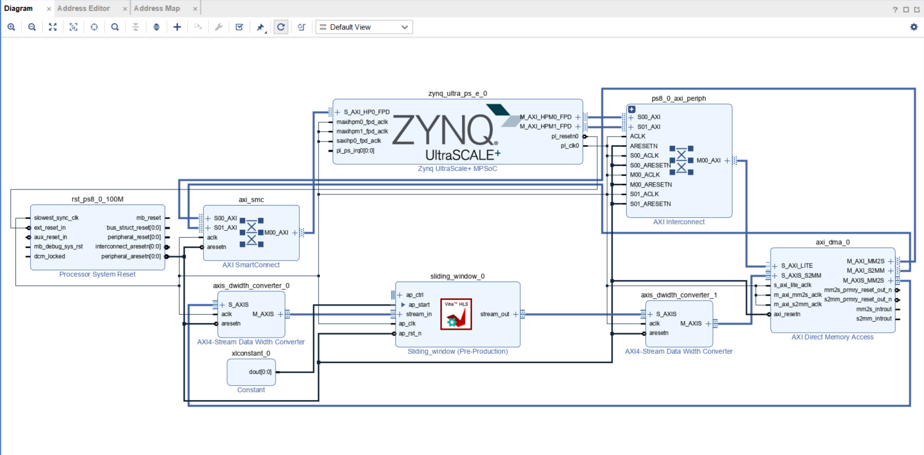The height and width of the screenshot is (455, 924).
Task: Expand the ap_ctrl pin on sliding_window_0
Action: [400, 295]
